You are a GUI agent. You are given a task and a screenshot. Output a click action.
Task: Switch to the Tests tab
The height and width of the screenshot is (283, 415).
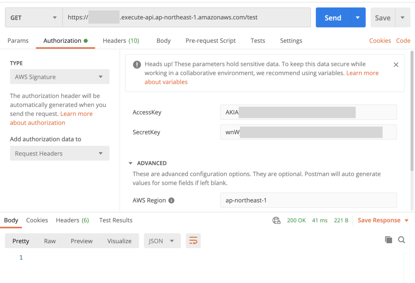point(258,41)
